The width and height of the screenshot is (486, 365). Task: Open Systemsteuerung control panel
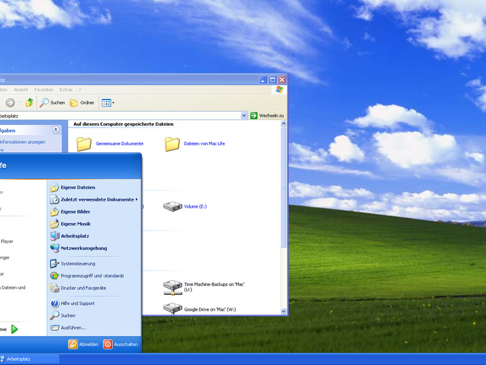73,263
